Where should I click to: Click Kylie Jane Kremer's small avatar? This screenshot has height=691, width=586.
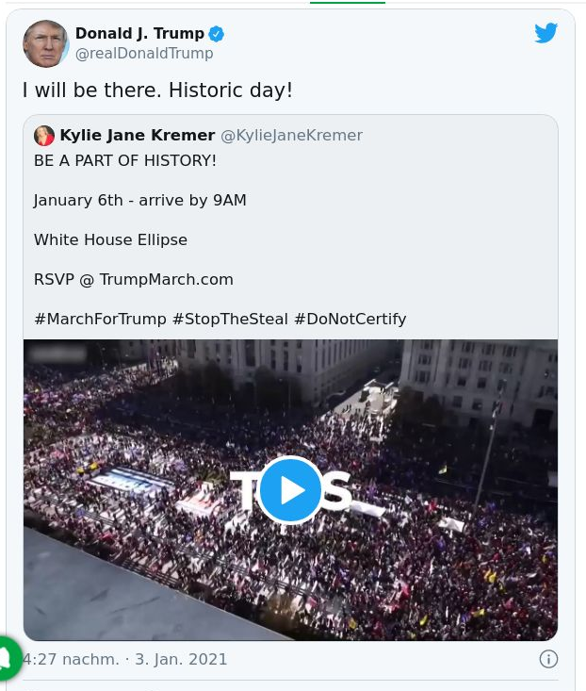pos(44,136)
